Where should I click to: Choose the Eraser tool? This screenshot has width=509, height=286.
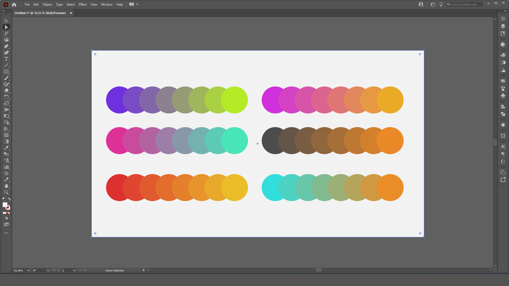pos(6,91)
